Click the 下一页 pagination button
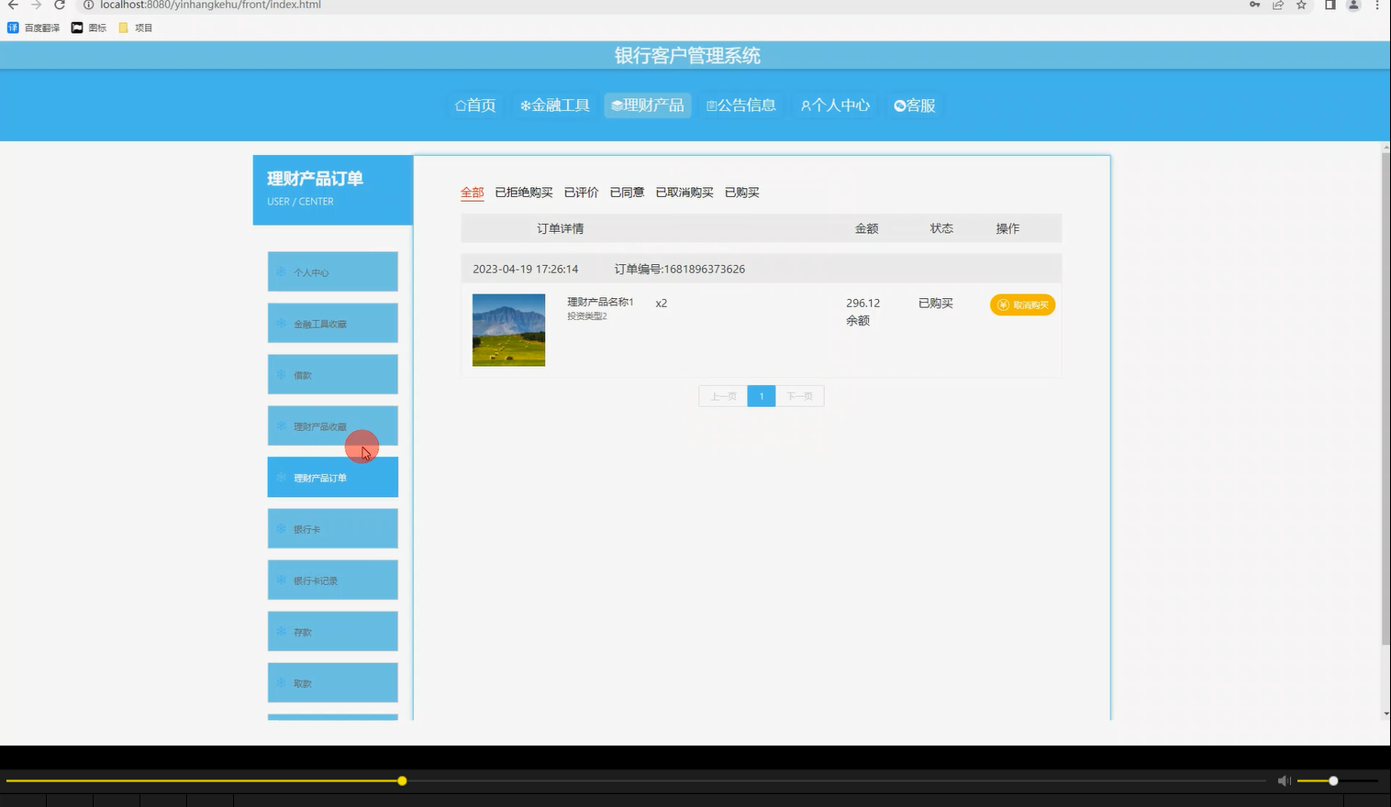 click(x=799, y=395)
